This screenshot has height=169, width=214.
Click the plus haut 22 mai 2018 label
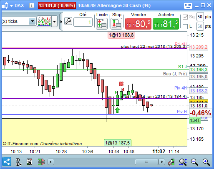click(154, 46)
